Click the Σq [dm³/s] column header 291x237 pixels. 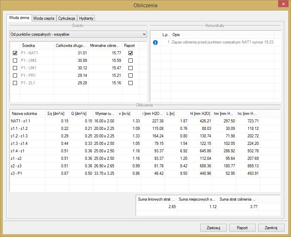click(x=57, y=114)
